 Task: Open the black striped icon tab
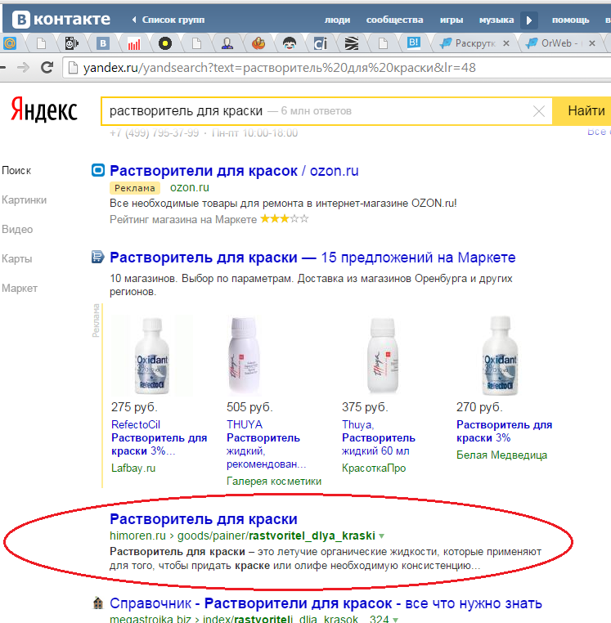tap(352, 43)
